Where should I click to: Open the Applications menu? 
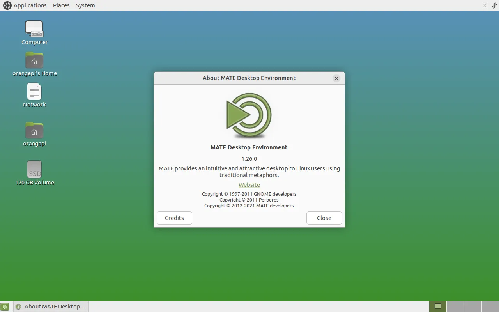(25, 5)
